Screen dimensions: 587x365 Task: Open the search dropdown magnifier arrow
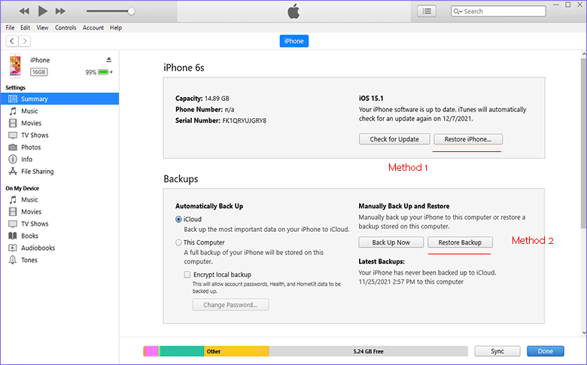[458, 11]
